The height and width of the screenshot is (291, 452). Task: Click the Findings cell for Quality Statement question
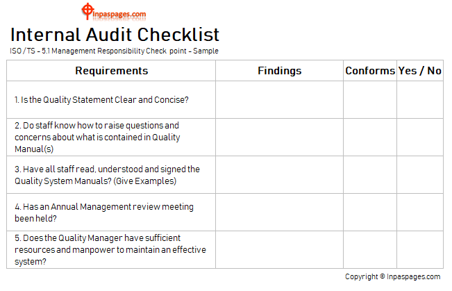tap(280, 100)
